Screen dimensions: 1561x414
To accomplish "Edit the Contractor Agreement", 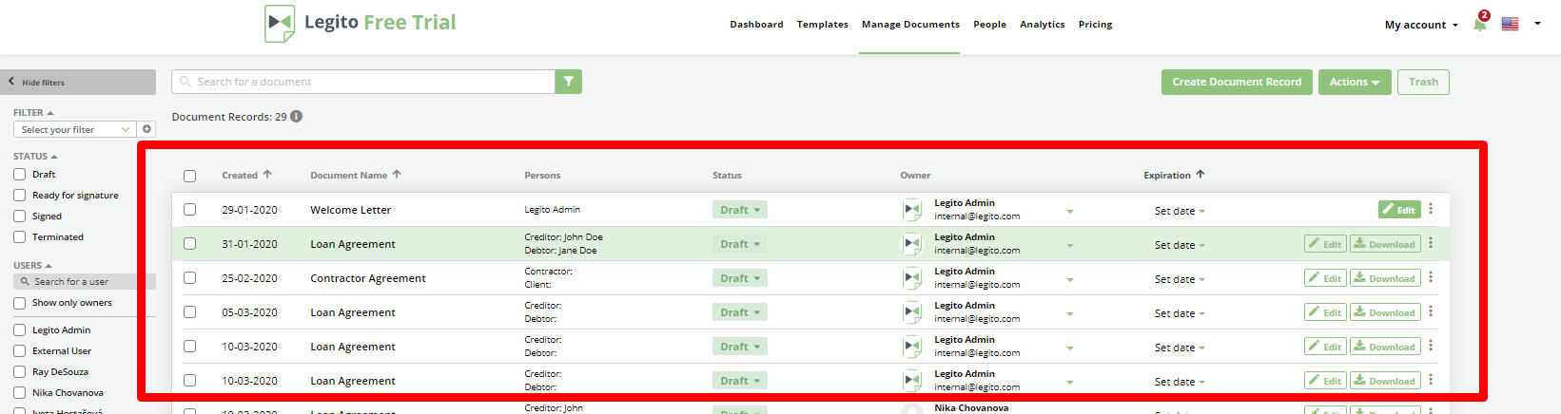I will pyautogui.click(x=1325, y=278).
